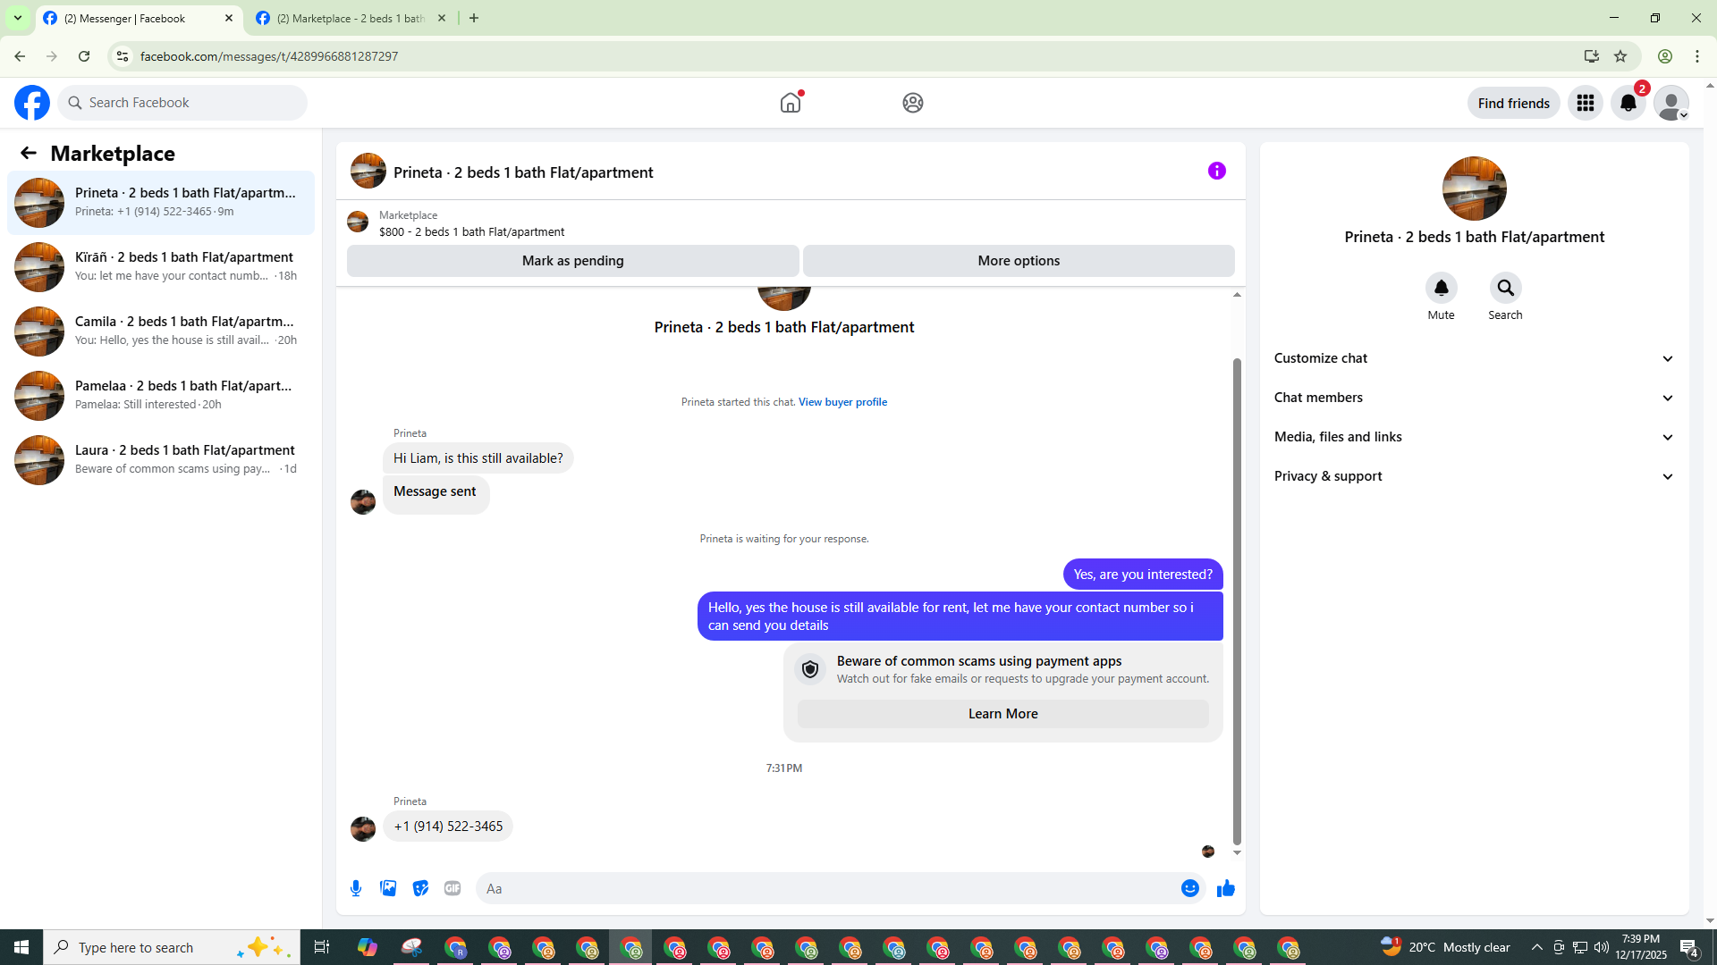Switch to Marketplace browser tab
The height and width of the screenshot is (965, 1717).
click(351, 18)
